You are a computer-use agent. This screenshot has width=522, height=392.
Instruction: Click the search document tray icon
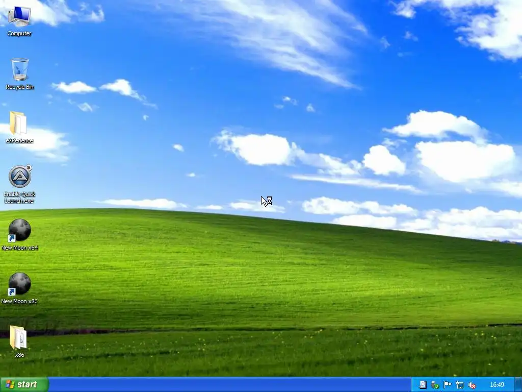pyautogui.click(x=423, y=385)
